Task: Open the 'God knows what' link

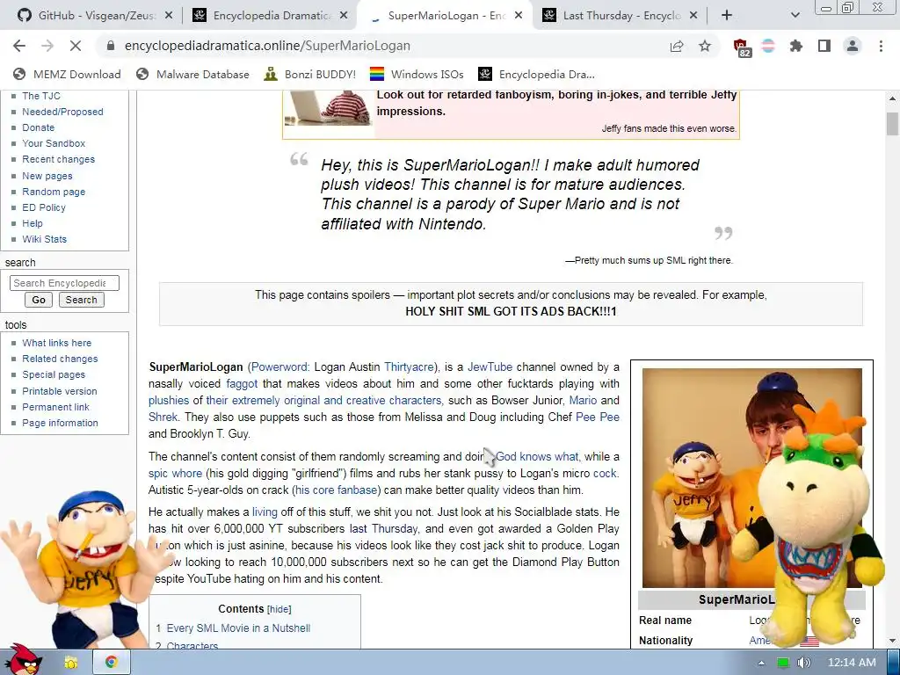Action: coord(537,456)
